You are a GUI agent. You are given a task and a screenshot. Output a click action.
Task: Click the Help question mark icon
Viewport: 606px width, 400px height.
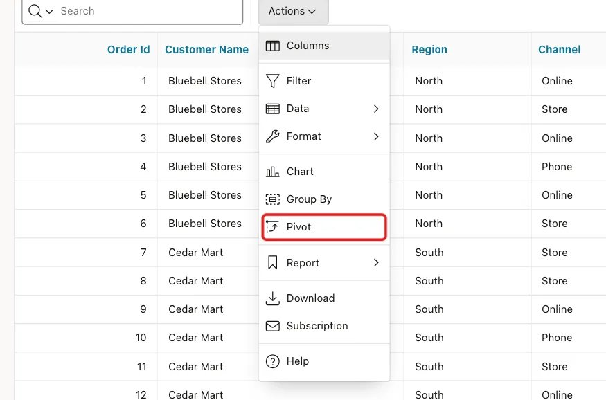pos(272,361)
